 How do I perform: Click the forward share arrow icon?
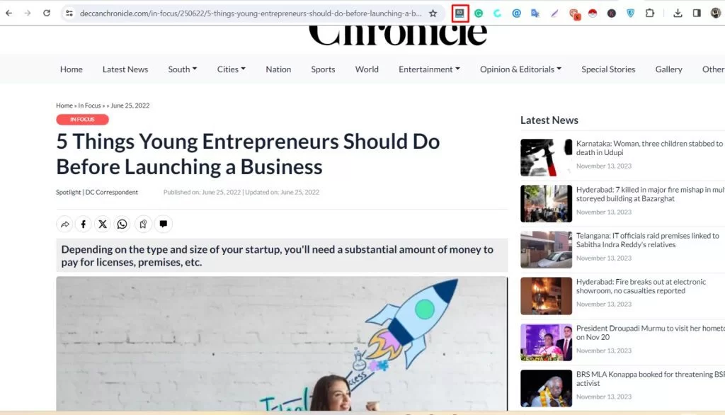[x=64, y=224]
